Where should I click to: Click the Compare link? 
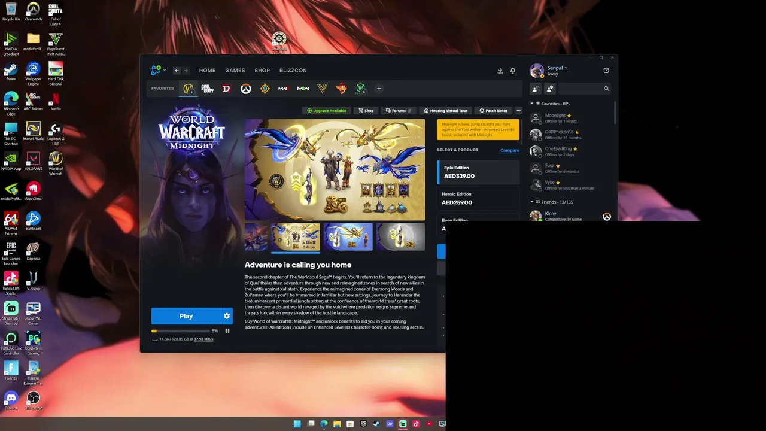510,150
